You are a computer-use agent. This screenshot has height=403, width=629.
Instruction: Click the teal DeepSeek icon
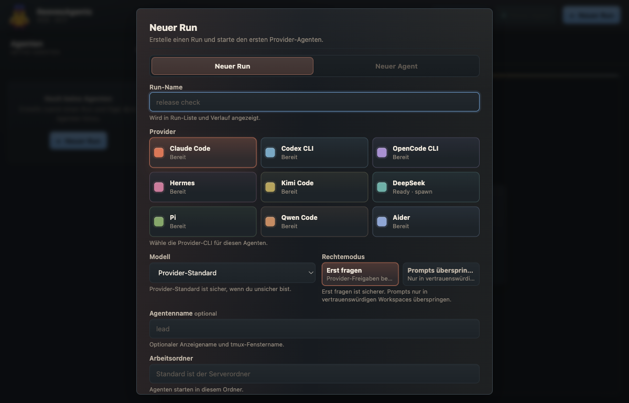(x=382, y=187)
